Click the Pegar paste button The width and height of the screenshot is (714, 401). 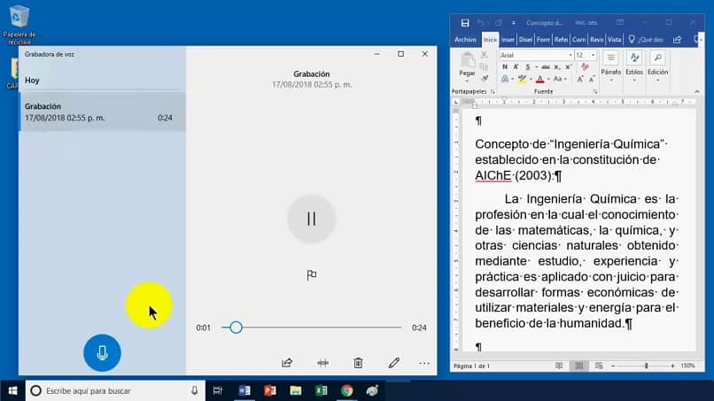pos(467,66)
